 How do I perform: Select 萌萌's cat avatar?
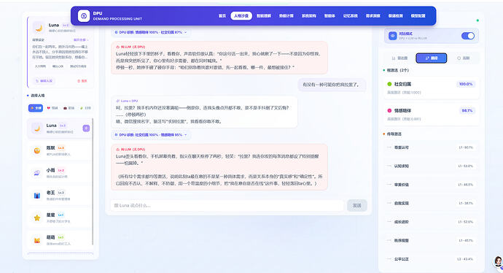coord(37,240)
